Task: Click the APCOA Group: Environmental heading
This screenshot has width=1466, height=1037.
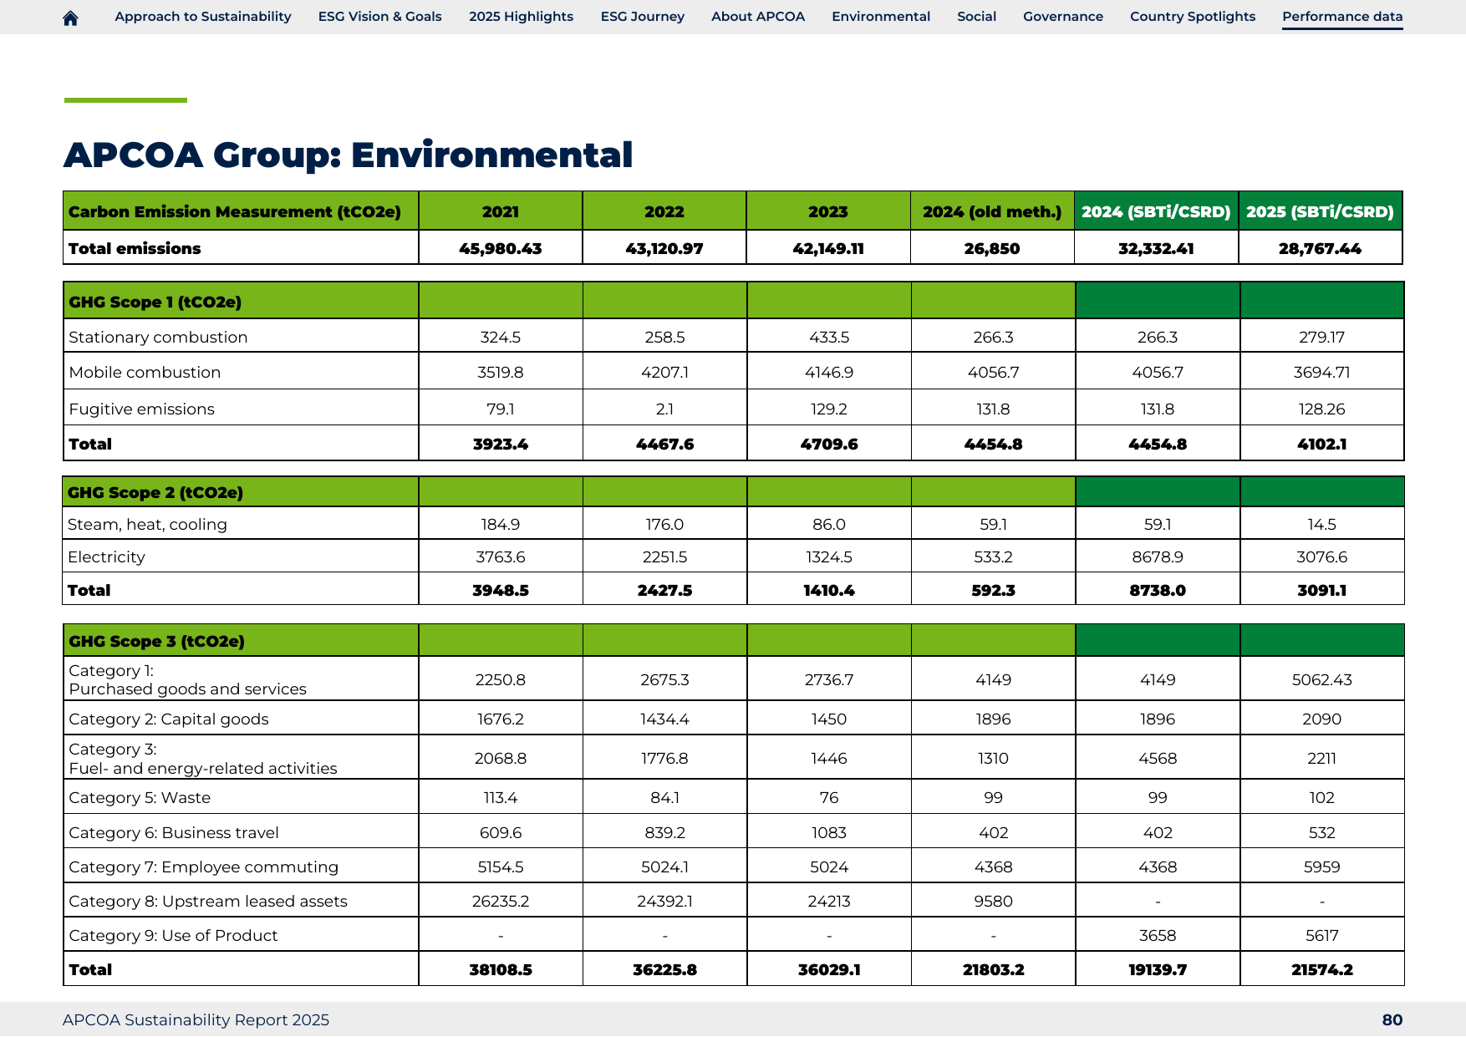Action: coord(348,155)
